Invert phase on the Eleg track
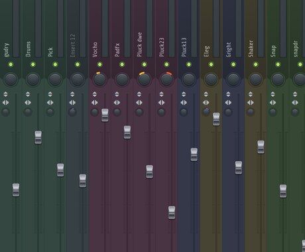This screenshot has width=305, height=252. tap(206, 94)
